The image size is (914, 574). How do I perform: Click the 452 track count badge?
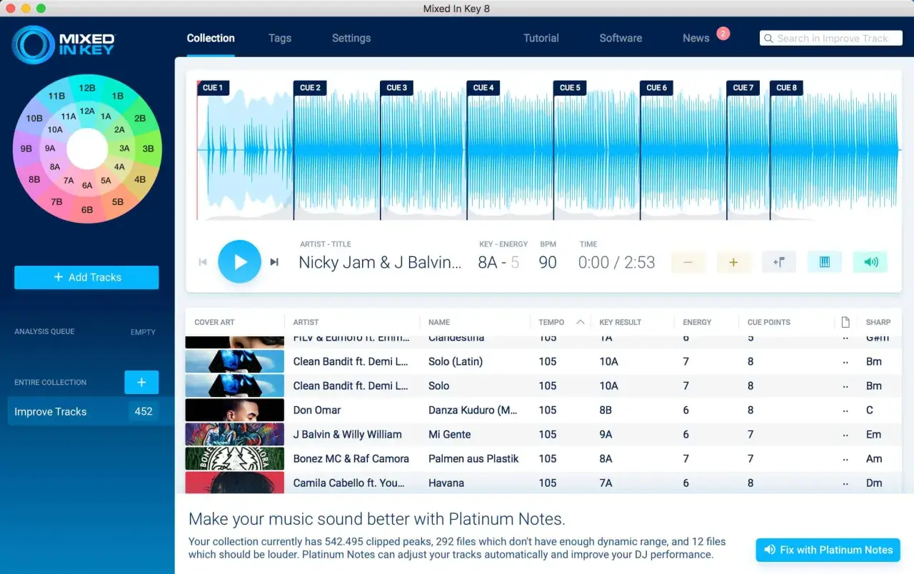[x=144, y=411]
